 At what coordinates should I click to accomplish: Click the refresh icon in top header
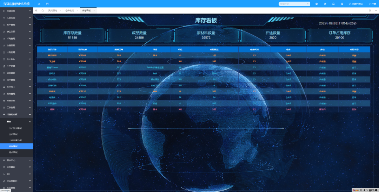pyautogui.click(x=325, y=4)
